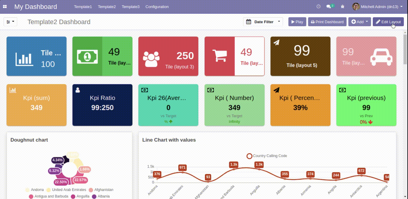Open the Configuration menu
The height and width of the screenshot is (199, 408).
157,7
